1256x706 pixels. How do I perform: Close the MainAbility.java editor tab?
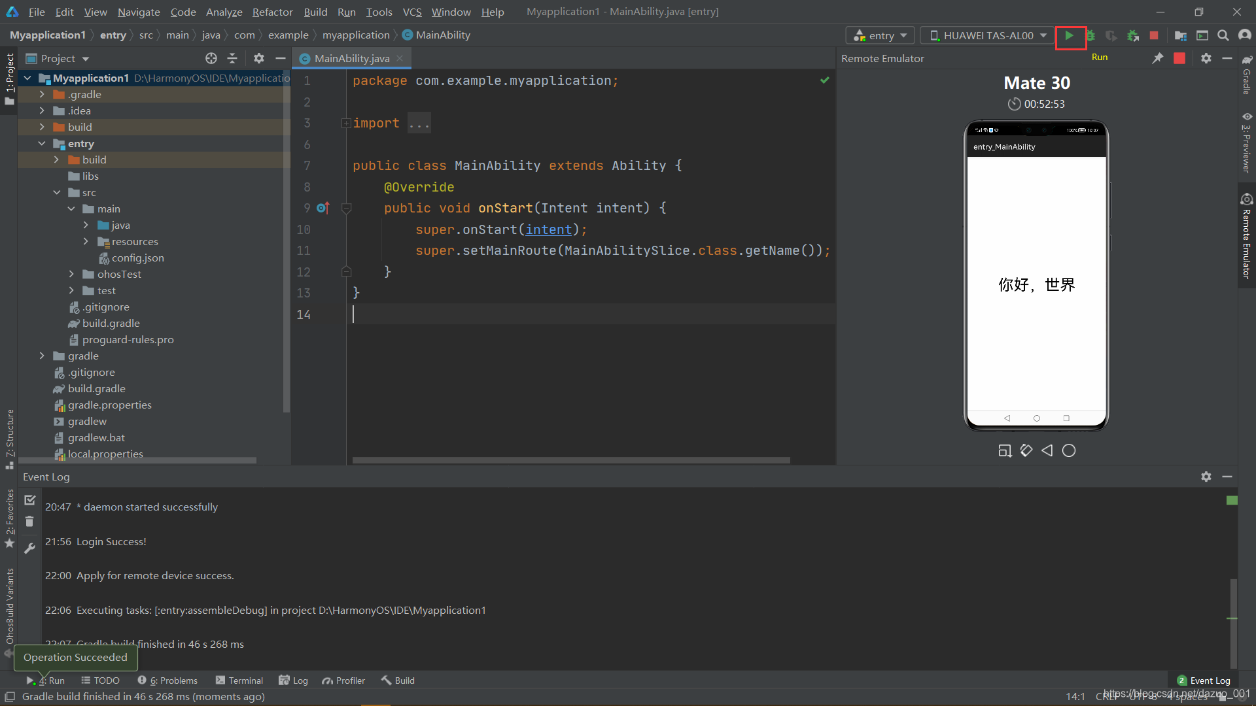point(400,58)
